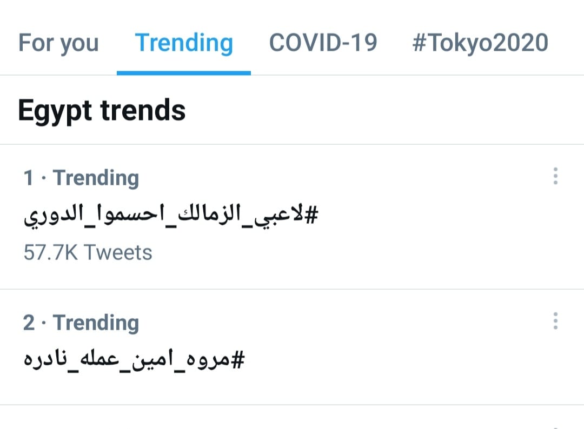The image size is (584, 429).
Task: Tap the "1 · Trending" label
Action: coord(81,178)
